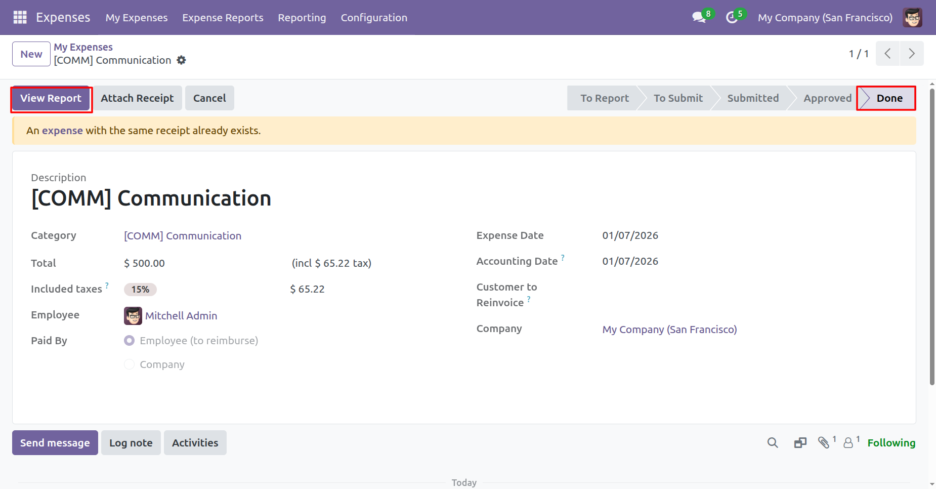
Task: Open the activities clock icon
Action: (x=732, y=18)
